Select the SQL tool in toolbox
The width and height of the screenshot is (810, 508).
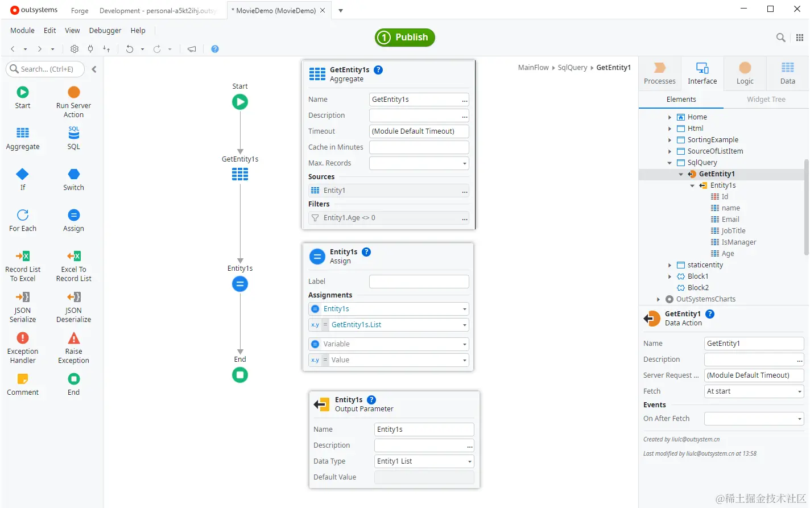pos(73,139)
